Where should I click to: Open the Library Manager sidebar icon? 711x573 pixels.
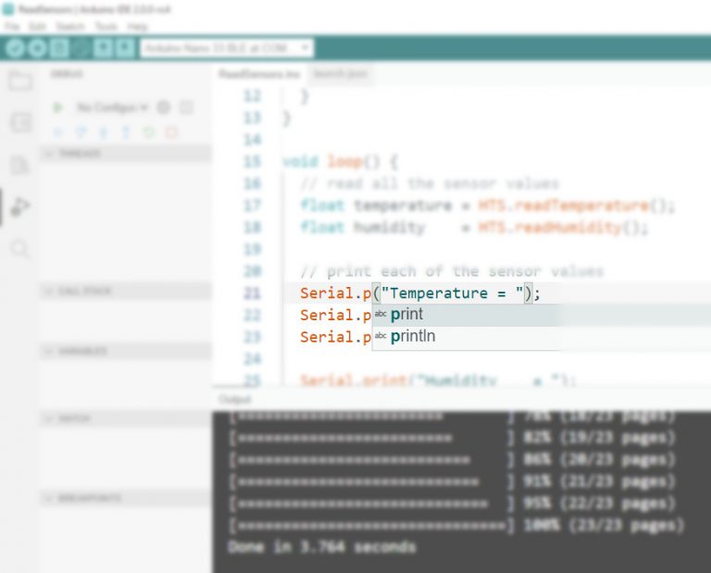point(20,165)
